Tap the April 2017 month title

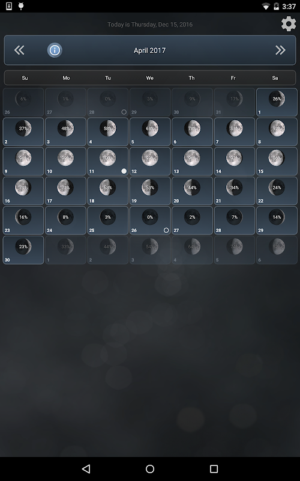(x=149, y=51)
